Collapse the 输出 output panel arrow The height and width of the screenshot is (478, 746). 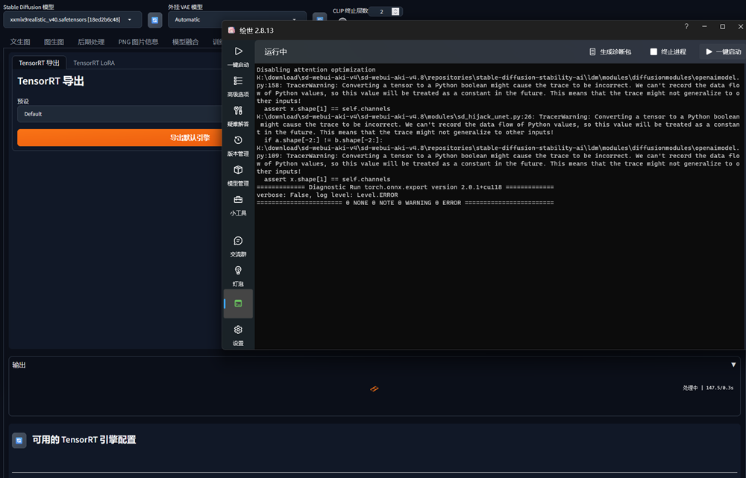coord(733,365)
